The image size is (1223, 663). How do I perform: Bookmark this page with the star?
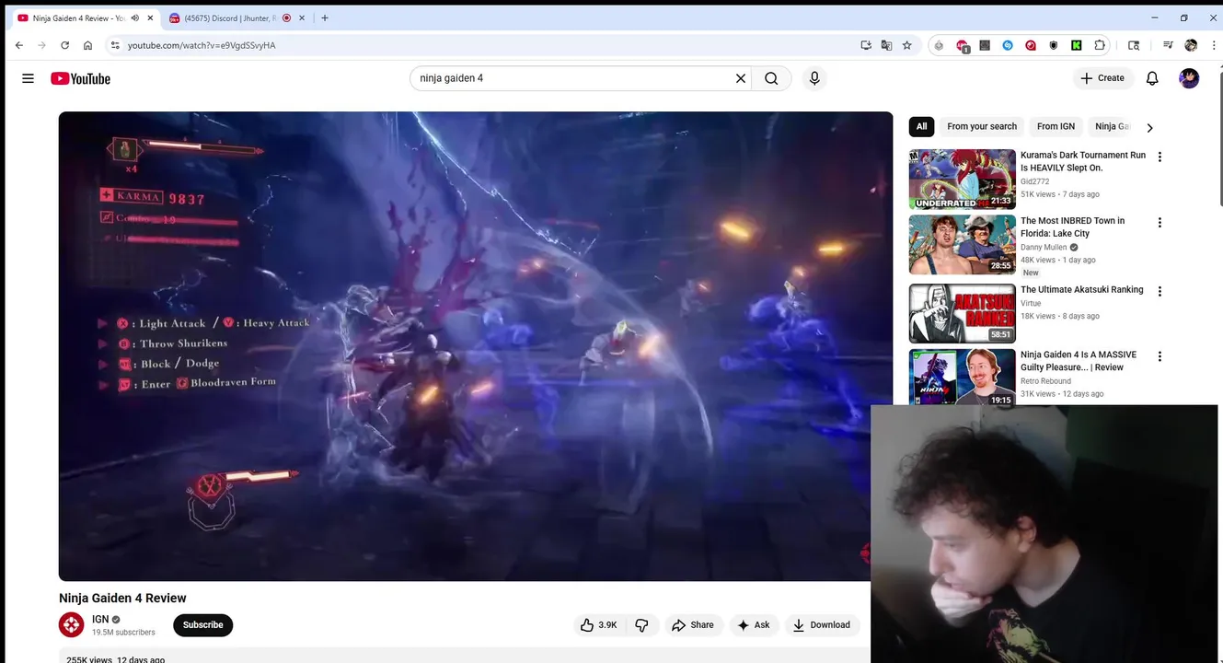[906, 45]
